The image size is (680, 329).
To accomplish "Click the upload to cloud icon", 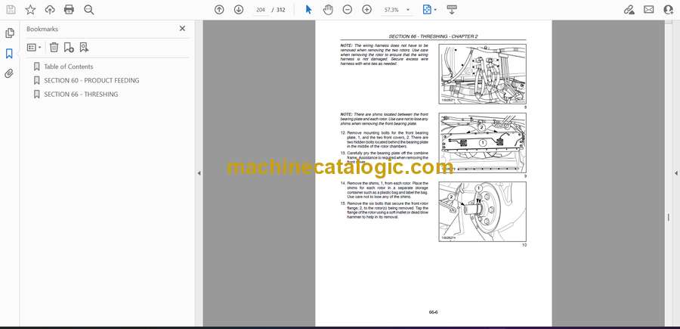I will pos(50,10).
